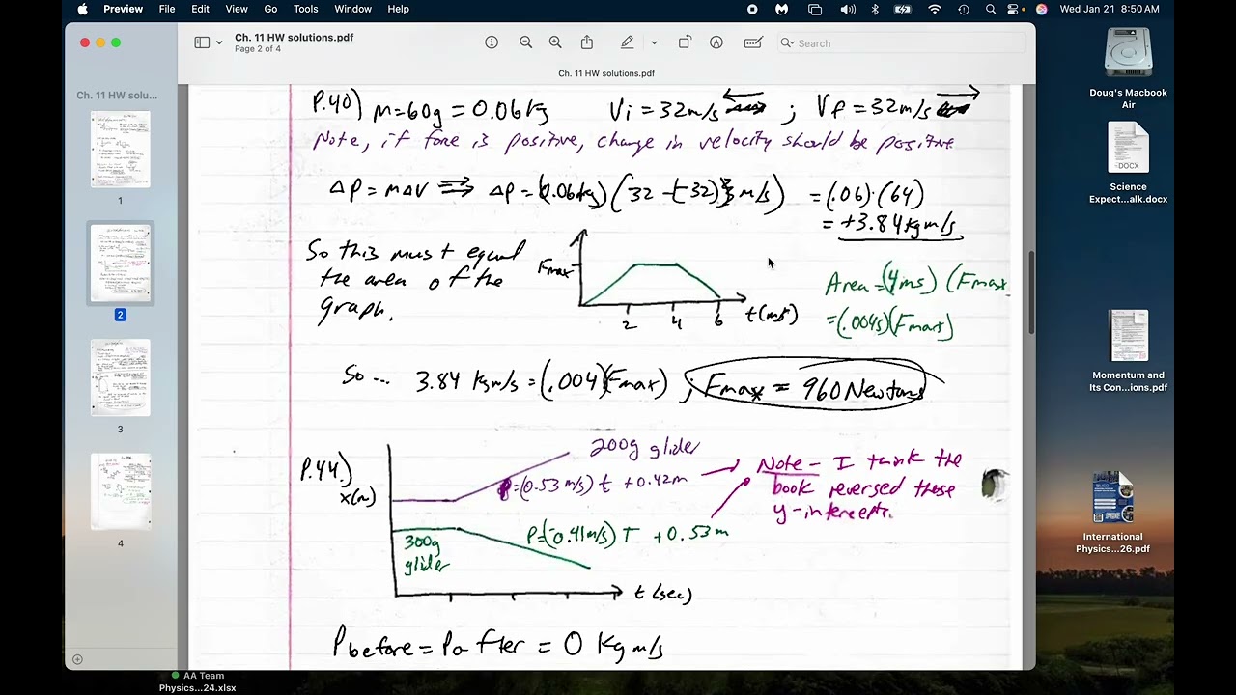
Task: Open the sidebar view options chevron
Action: [219, 42]
